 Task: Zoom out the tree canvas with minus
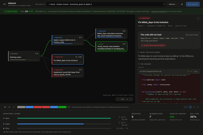tap(118, 99)
